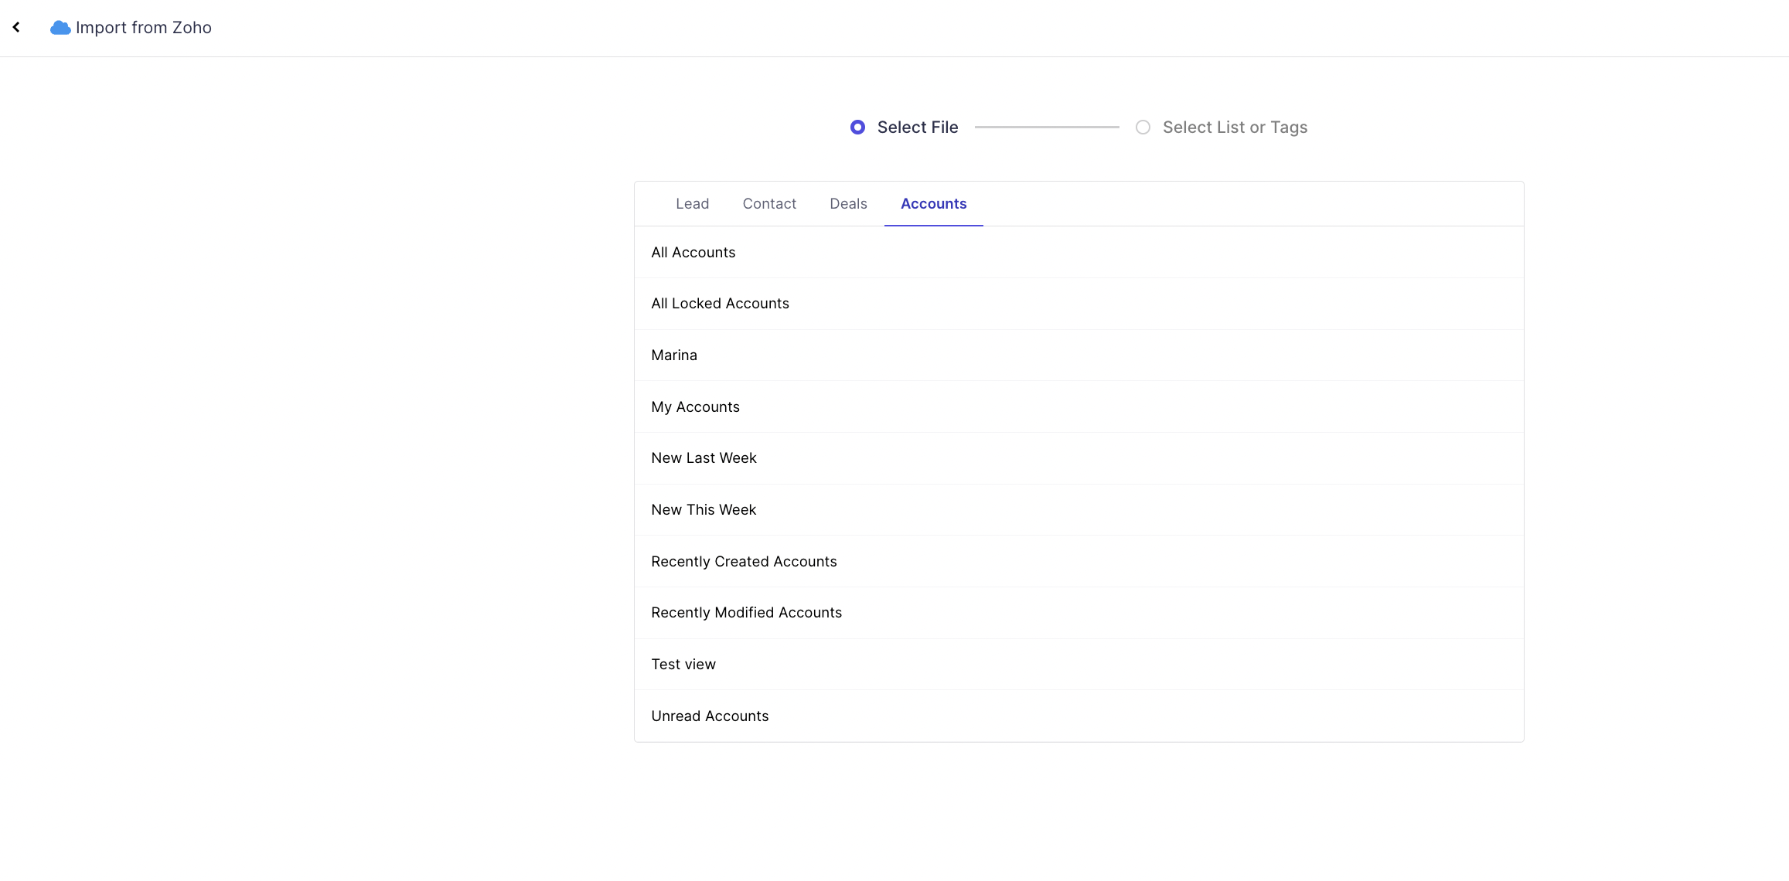Image resolution: width=1789 pixels, height=881 pixels.
Task: Switch to the Deals tab
Action: coord(848,204)
